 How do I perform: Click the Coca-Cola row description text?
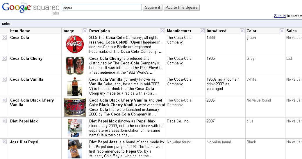click(126, 45)
